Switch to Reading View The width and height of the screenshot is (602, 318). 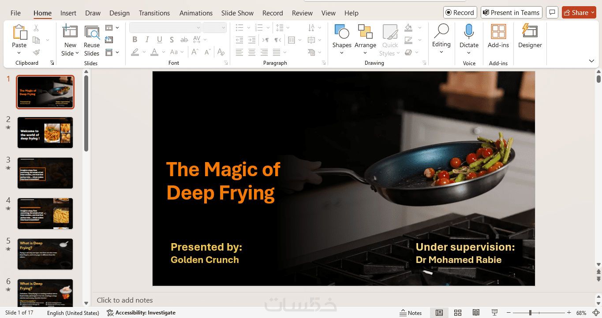(476, 313)
